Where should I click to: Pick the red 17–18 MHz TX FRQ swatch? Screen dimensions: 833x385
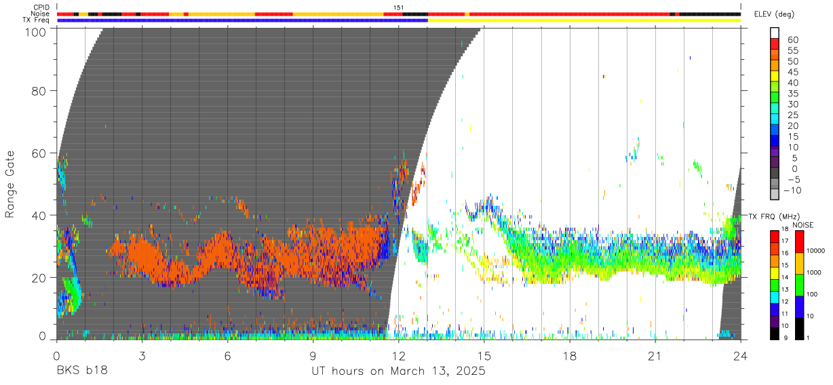[x=774, y=236]
